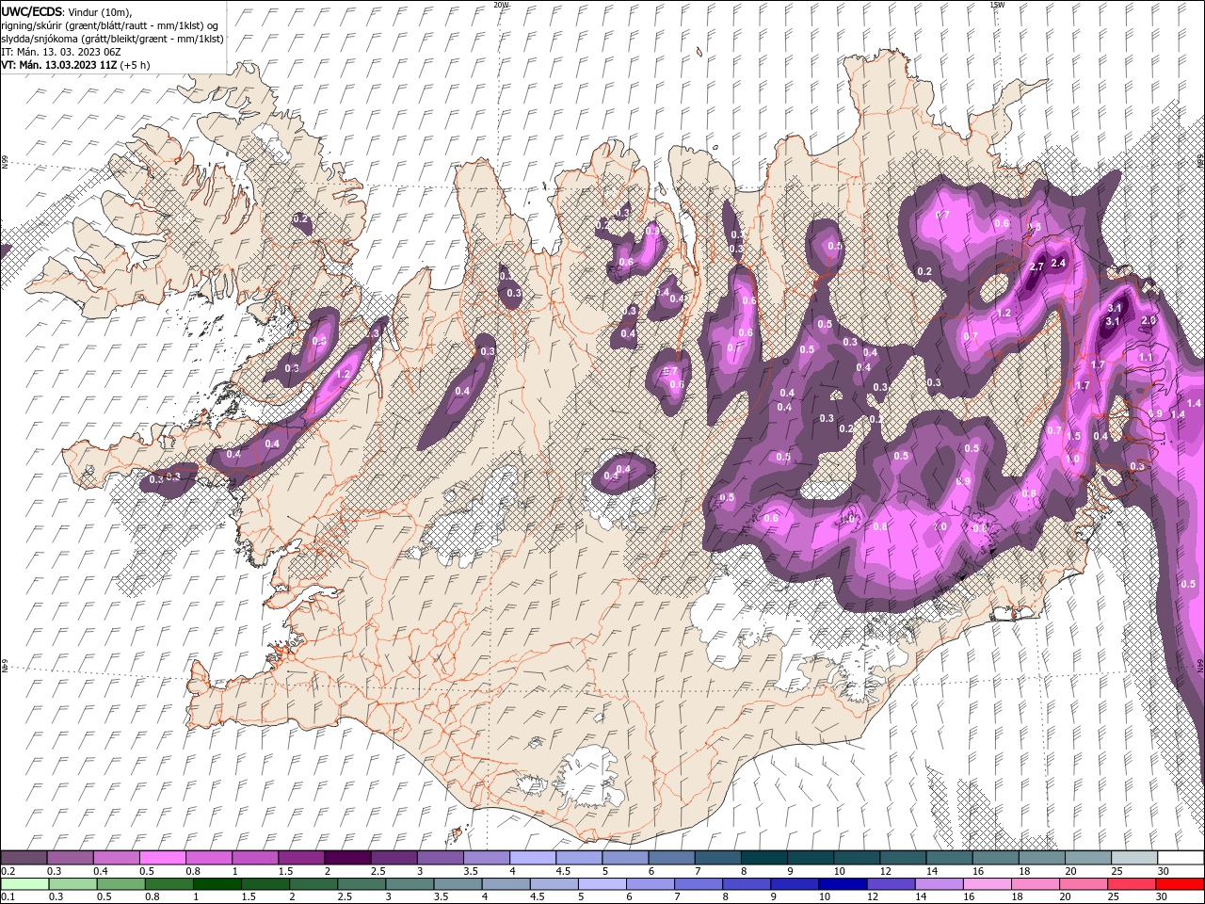Image resolution: width=1205 pixels, height=904 pixels.
Task: Click the medium green 0.5 rain legend swatch
Action: 120,884
